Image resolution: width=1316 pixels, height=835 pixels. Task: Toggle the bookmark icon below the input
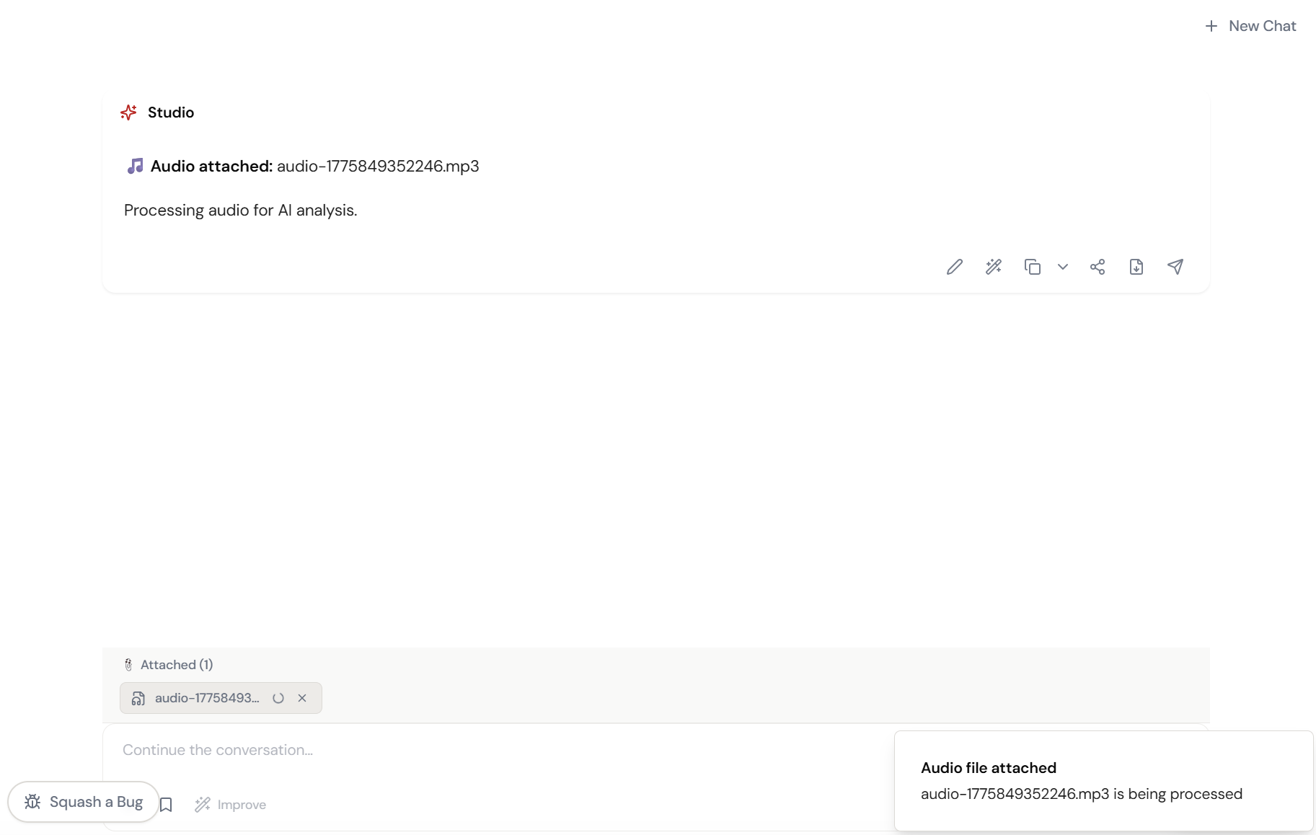coord(167,804)
